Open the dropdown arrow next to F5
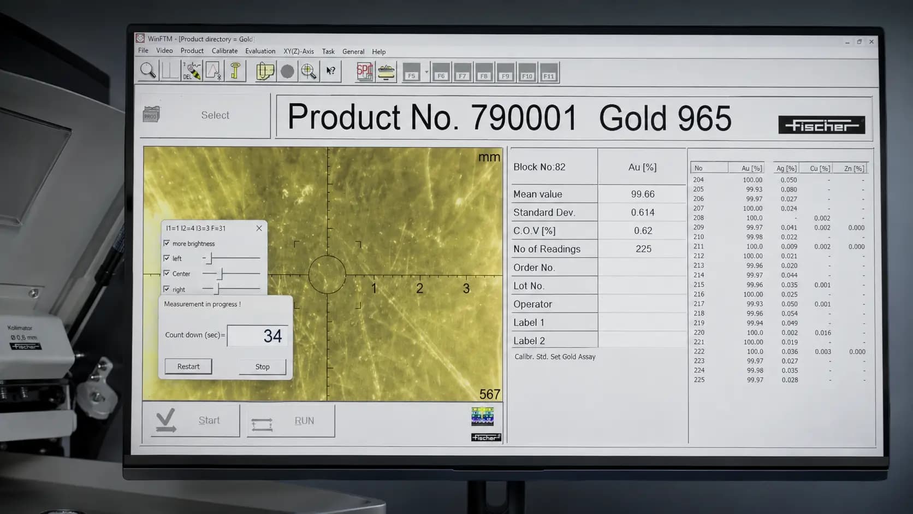913x514 pixels. click(x=426, y=72)
